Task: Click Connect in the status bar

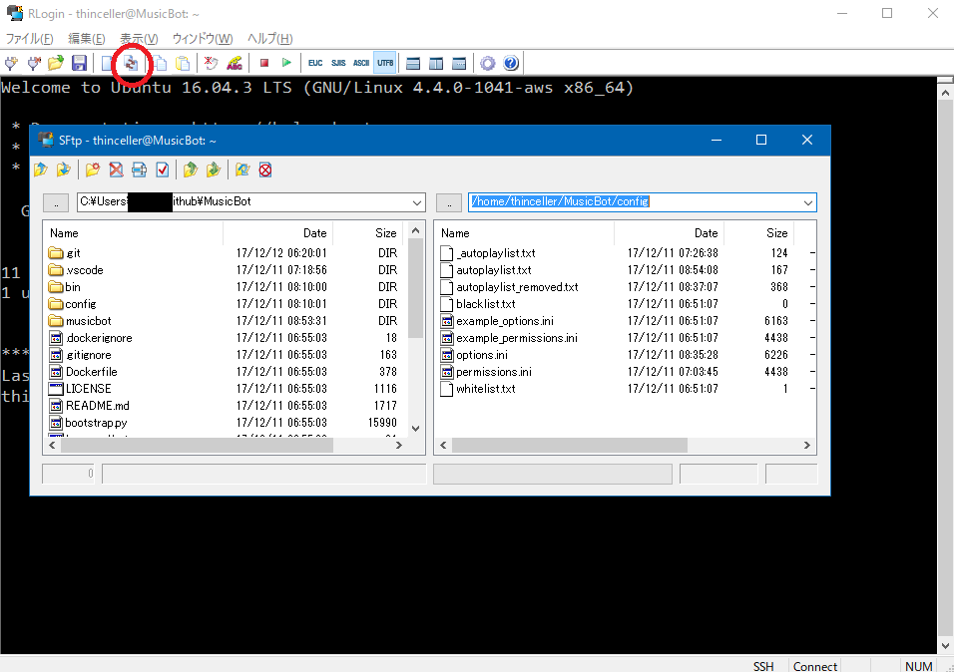Action: click(814, 666)
